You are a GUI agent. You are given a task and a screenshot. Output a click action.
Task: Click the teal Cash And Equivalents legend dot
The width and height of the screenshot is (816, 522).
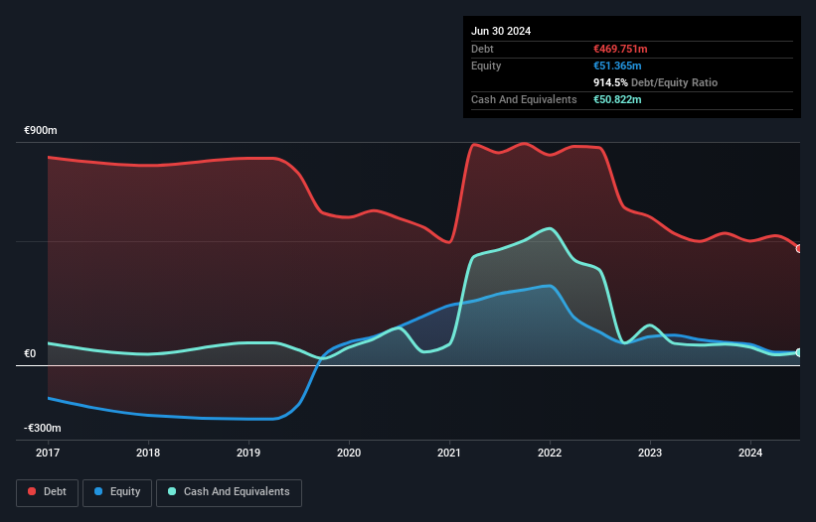click(172, 491)
